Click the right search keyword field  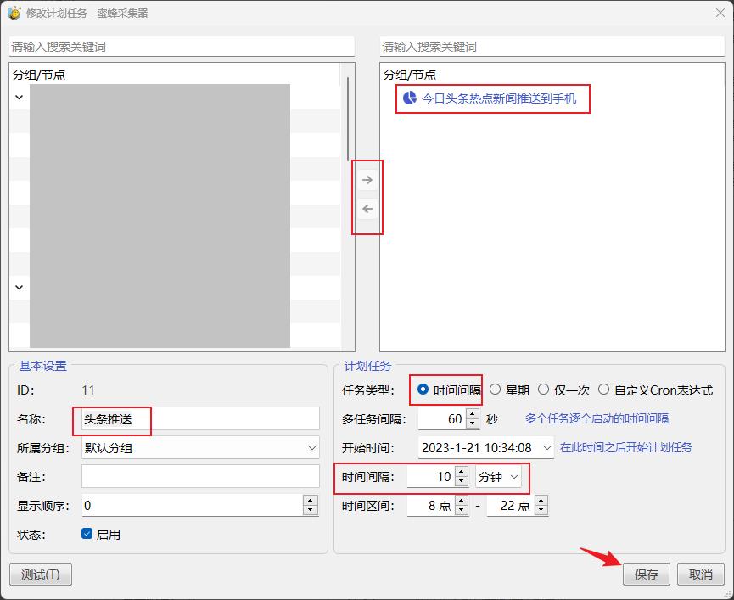point(552,47)
